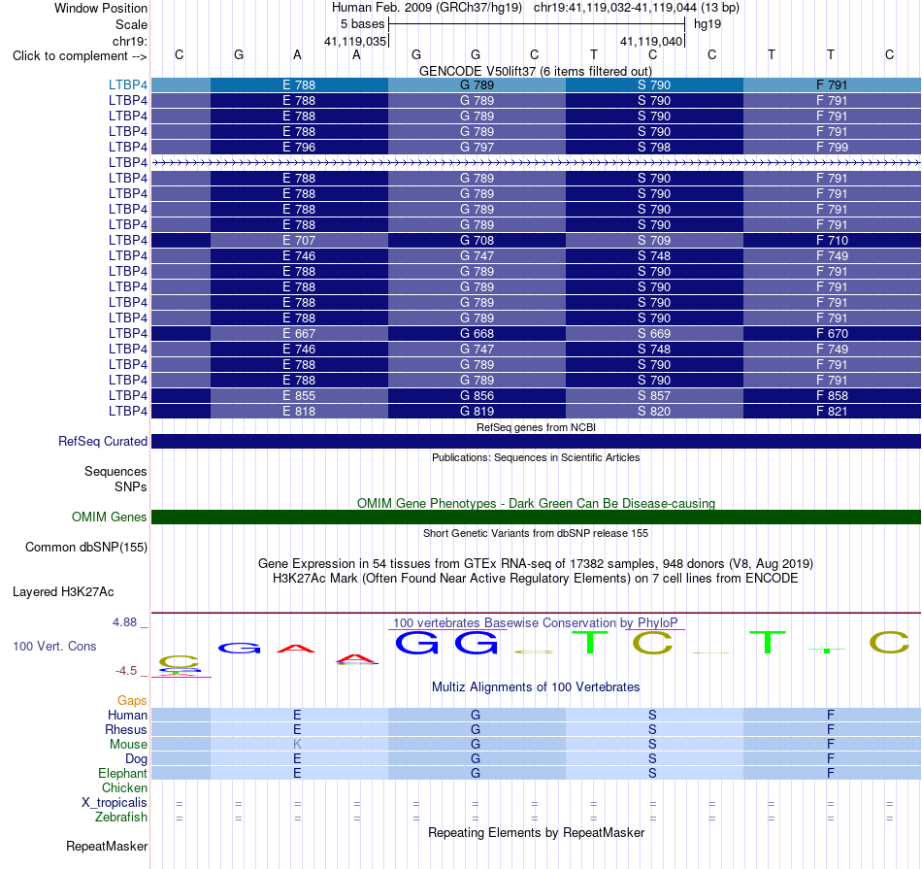Viewport: 922px width, 869px height.
Task: Select the GENCODE V50lift37 track title
Action: coord(535,71)
